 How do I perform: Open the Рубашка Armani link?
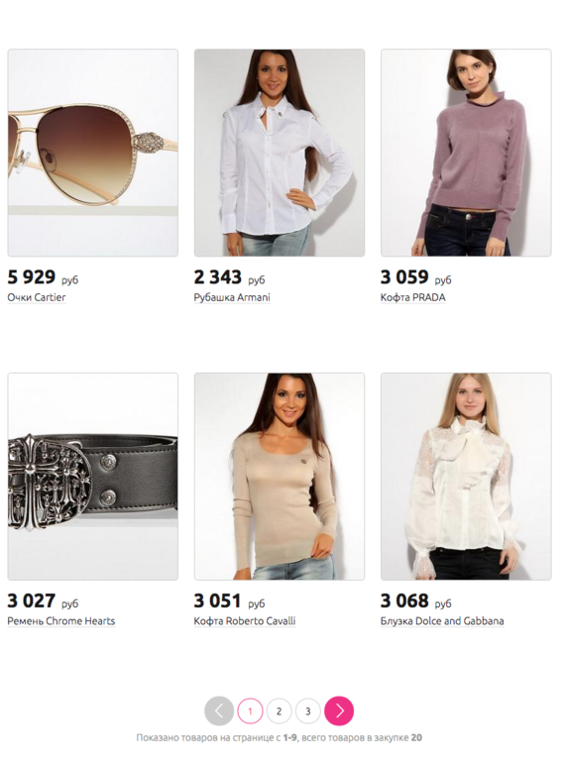[232, 297]
